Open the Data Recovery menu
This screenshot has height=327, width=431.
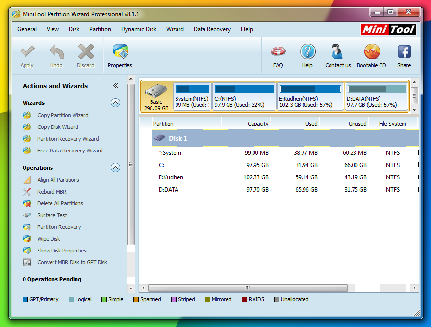point(212,29)
